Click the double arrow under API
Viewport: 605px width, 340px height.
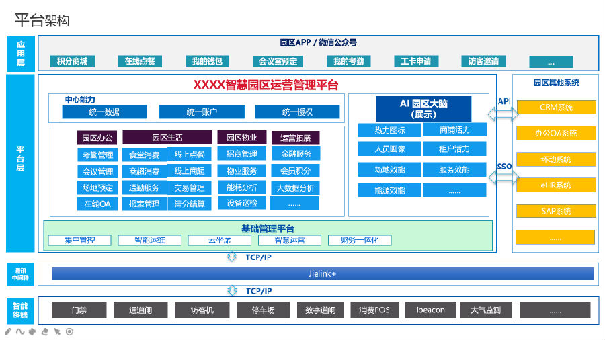pos(503,115)
